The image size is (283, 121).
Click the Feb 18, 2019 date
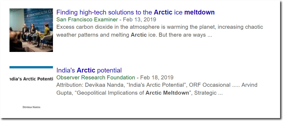(x=157, y=78)
